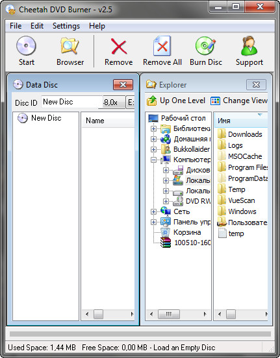Click the Start disc icon
The image size is (280, 358).
26,45
